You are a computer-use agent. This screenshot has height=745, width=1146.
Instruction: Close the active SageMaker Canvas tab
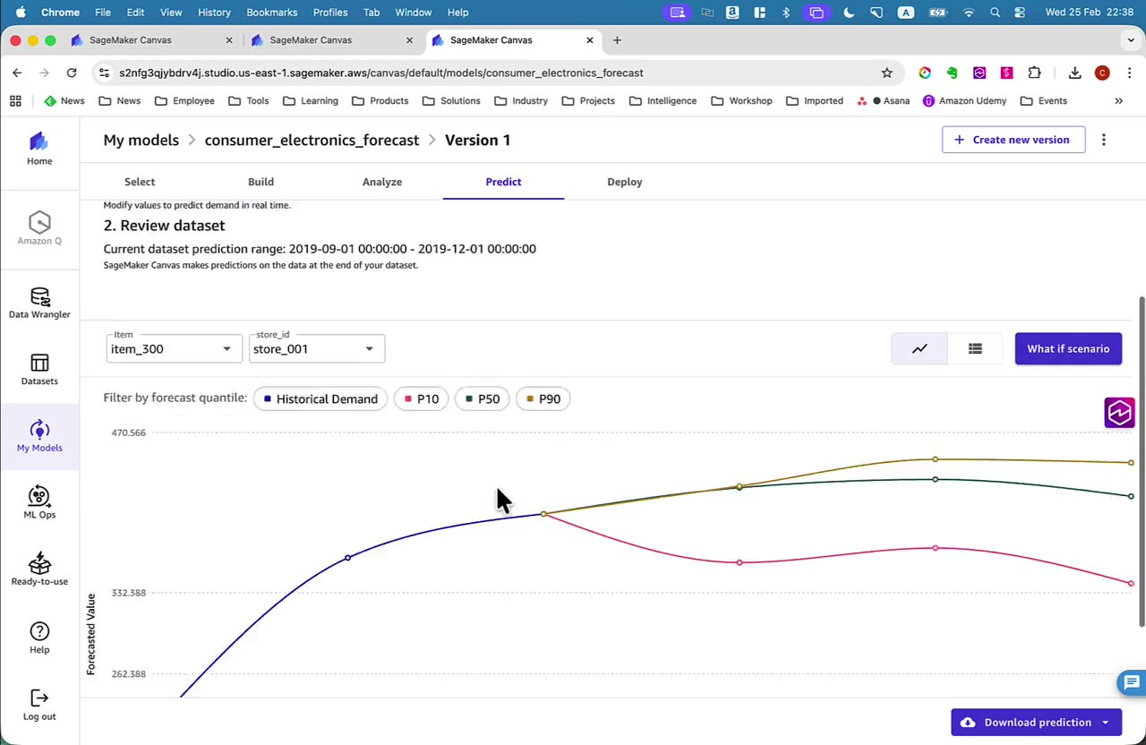pos(590,40)
